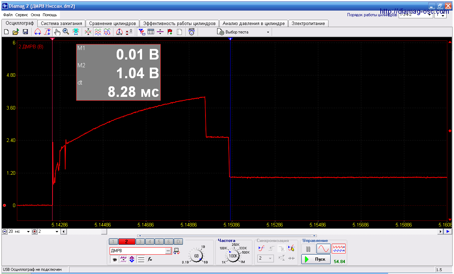454x274 pixels.
Task: Click the zoom-out minus icon beside 20 мс
Action: point(5,231)
